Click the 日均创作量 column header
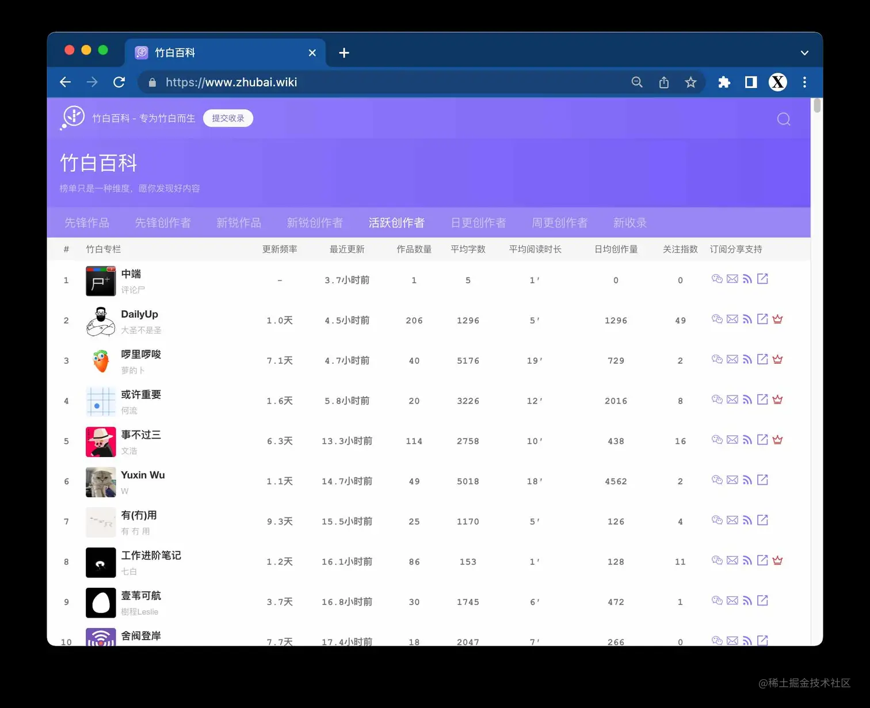870x708 pixels. point(616,249)
